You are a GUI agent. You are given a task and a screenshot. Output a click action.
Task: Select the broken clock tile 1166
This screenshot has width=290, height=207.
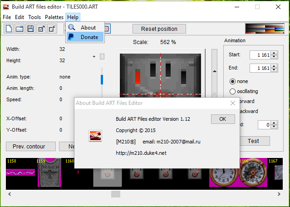252,172
